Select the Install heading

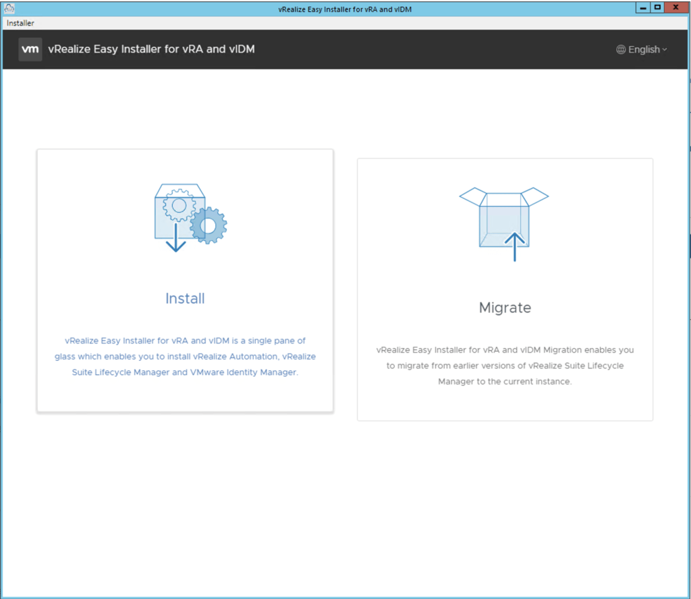pos(185,298)
